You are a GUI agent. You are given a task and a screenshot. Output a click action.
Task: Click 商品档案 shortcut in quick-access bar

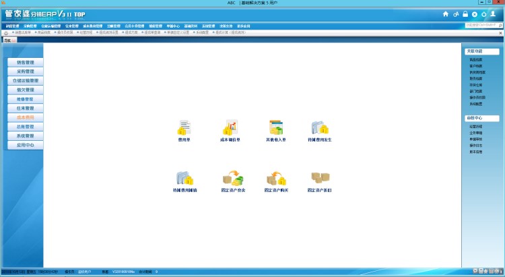pyautogui.click(x=44, y=32)
